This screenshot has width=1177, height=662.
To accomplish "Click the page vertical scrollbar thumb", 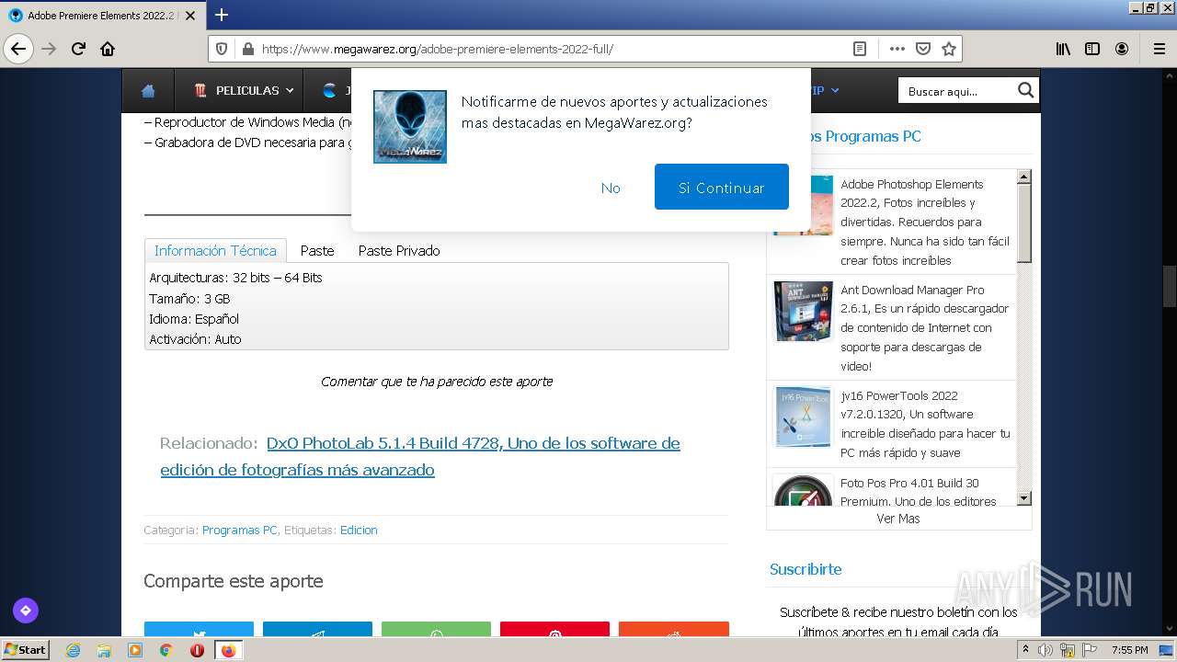I will tap(1170, 285).
